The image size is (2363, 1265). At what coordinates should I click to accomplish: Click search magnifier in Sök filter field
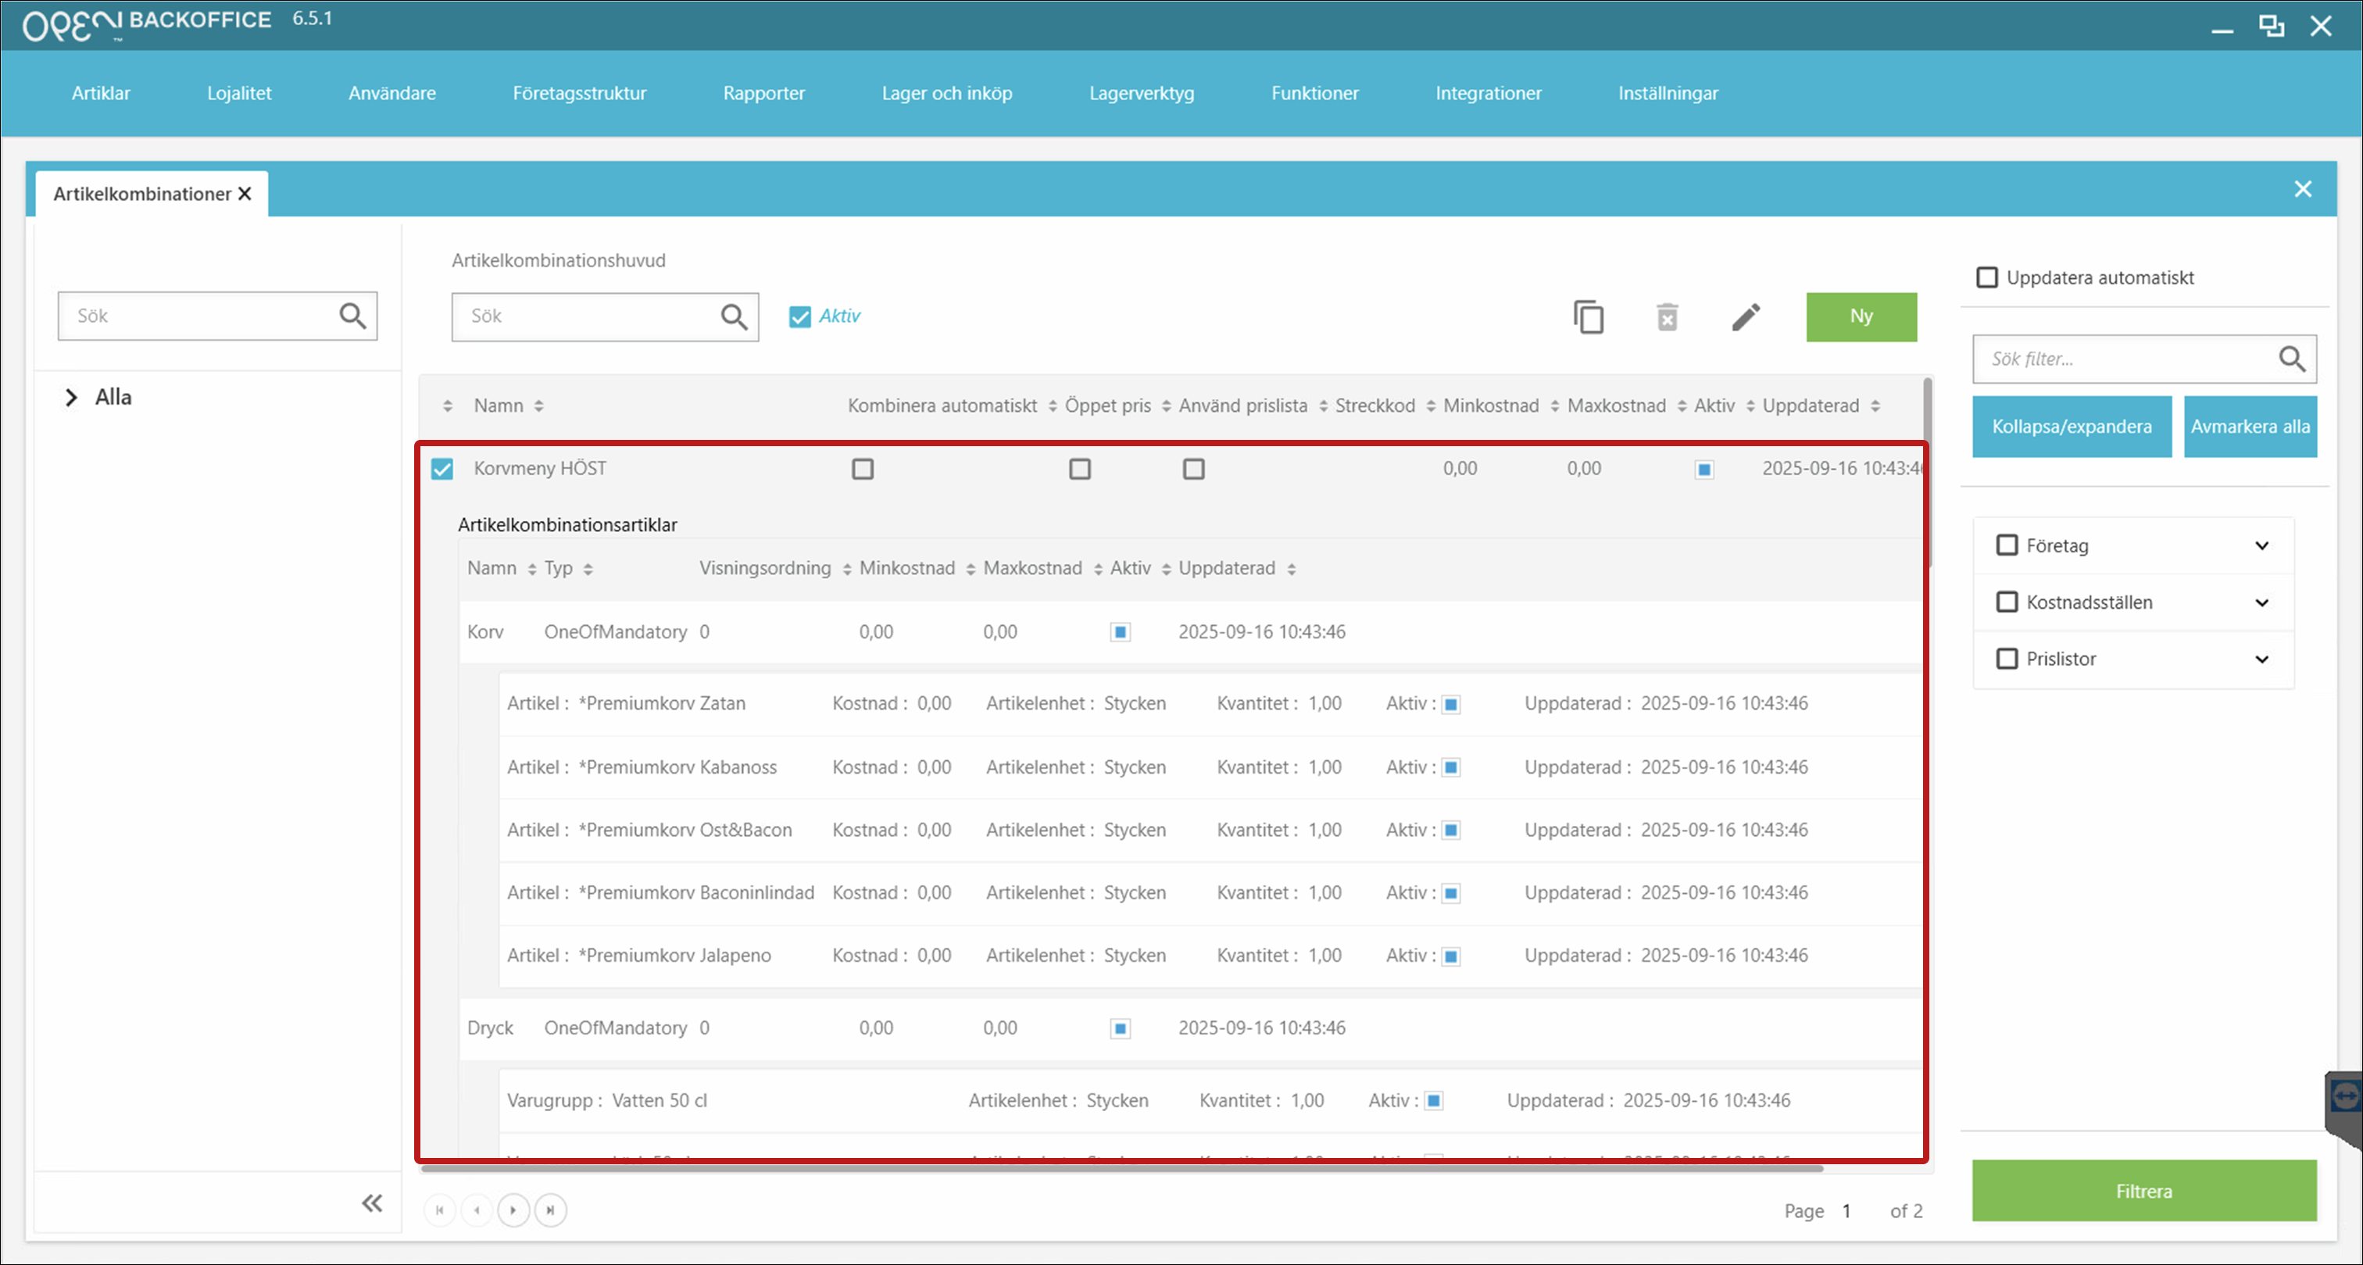2290,359
